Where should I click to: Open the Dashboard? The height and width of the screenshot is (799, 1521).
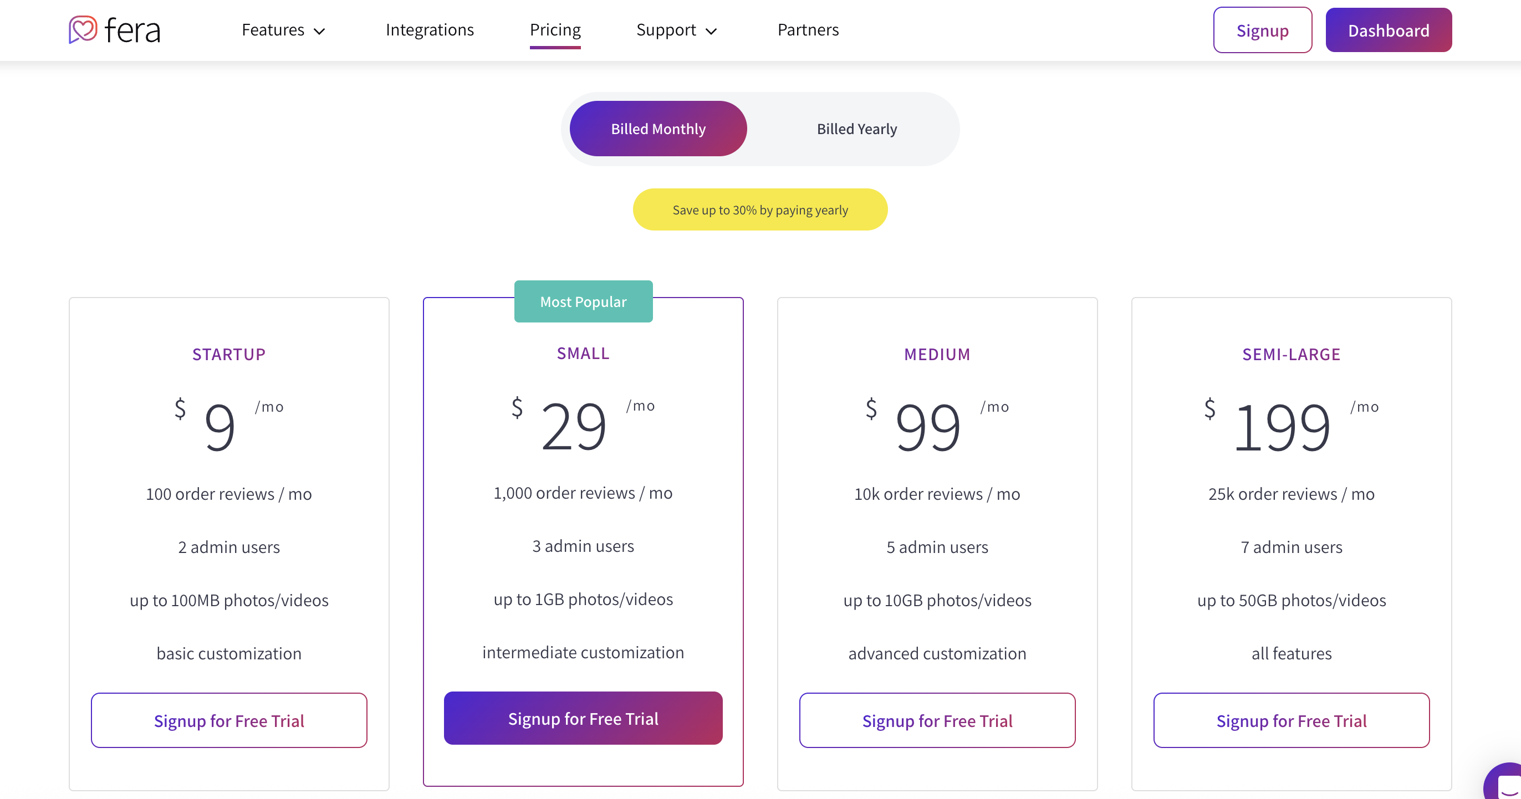tap(1388, 29)
